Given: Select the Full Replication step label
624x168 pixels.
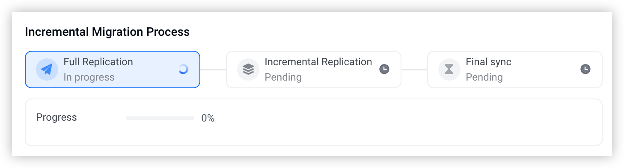Looking at the screenshot, I should (x=98, y=62).
